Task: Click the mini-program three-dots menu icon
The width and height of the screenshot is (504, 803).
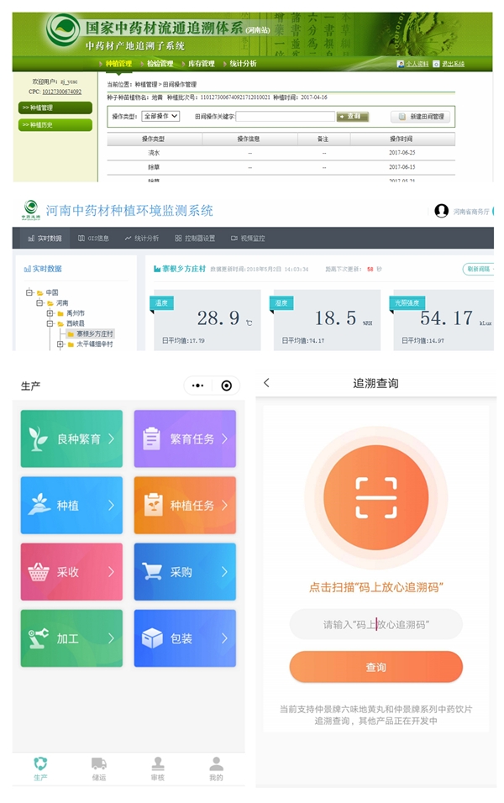Action: click(197, 386)
